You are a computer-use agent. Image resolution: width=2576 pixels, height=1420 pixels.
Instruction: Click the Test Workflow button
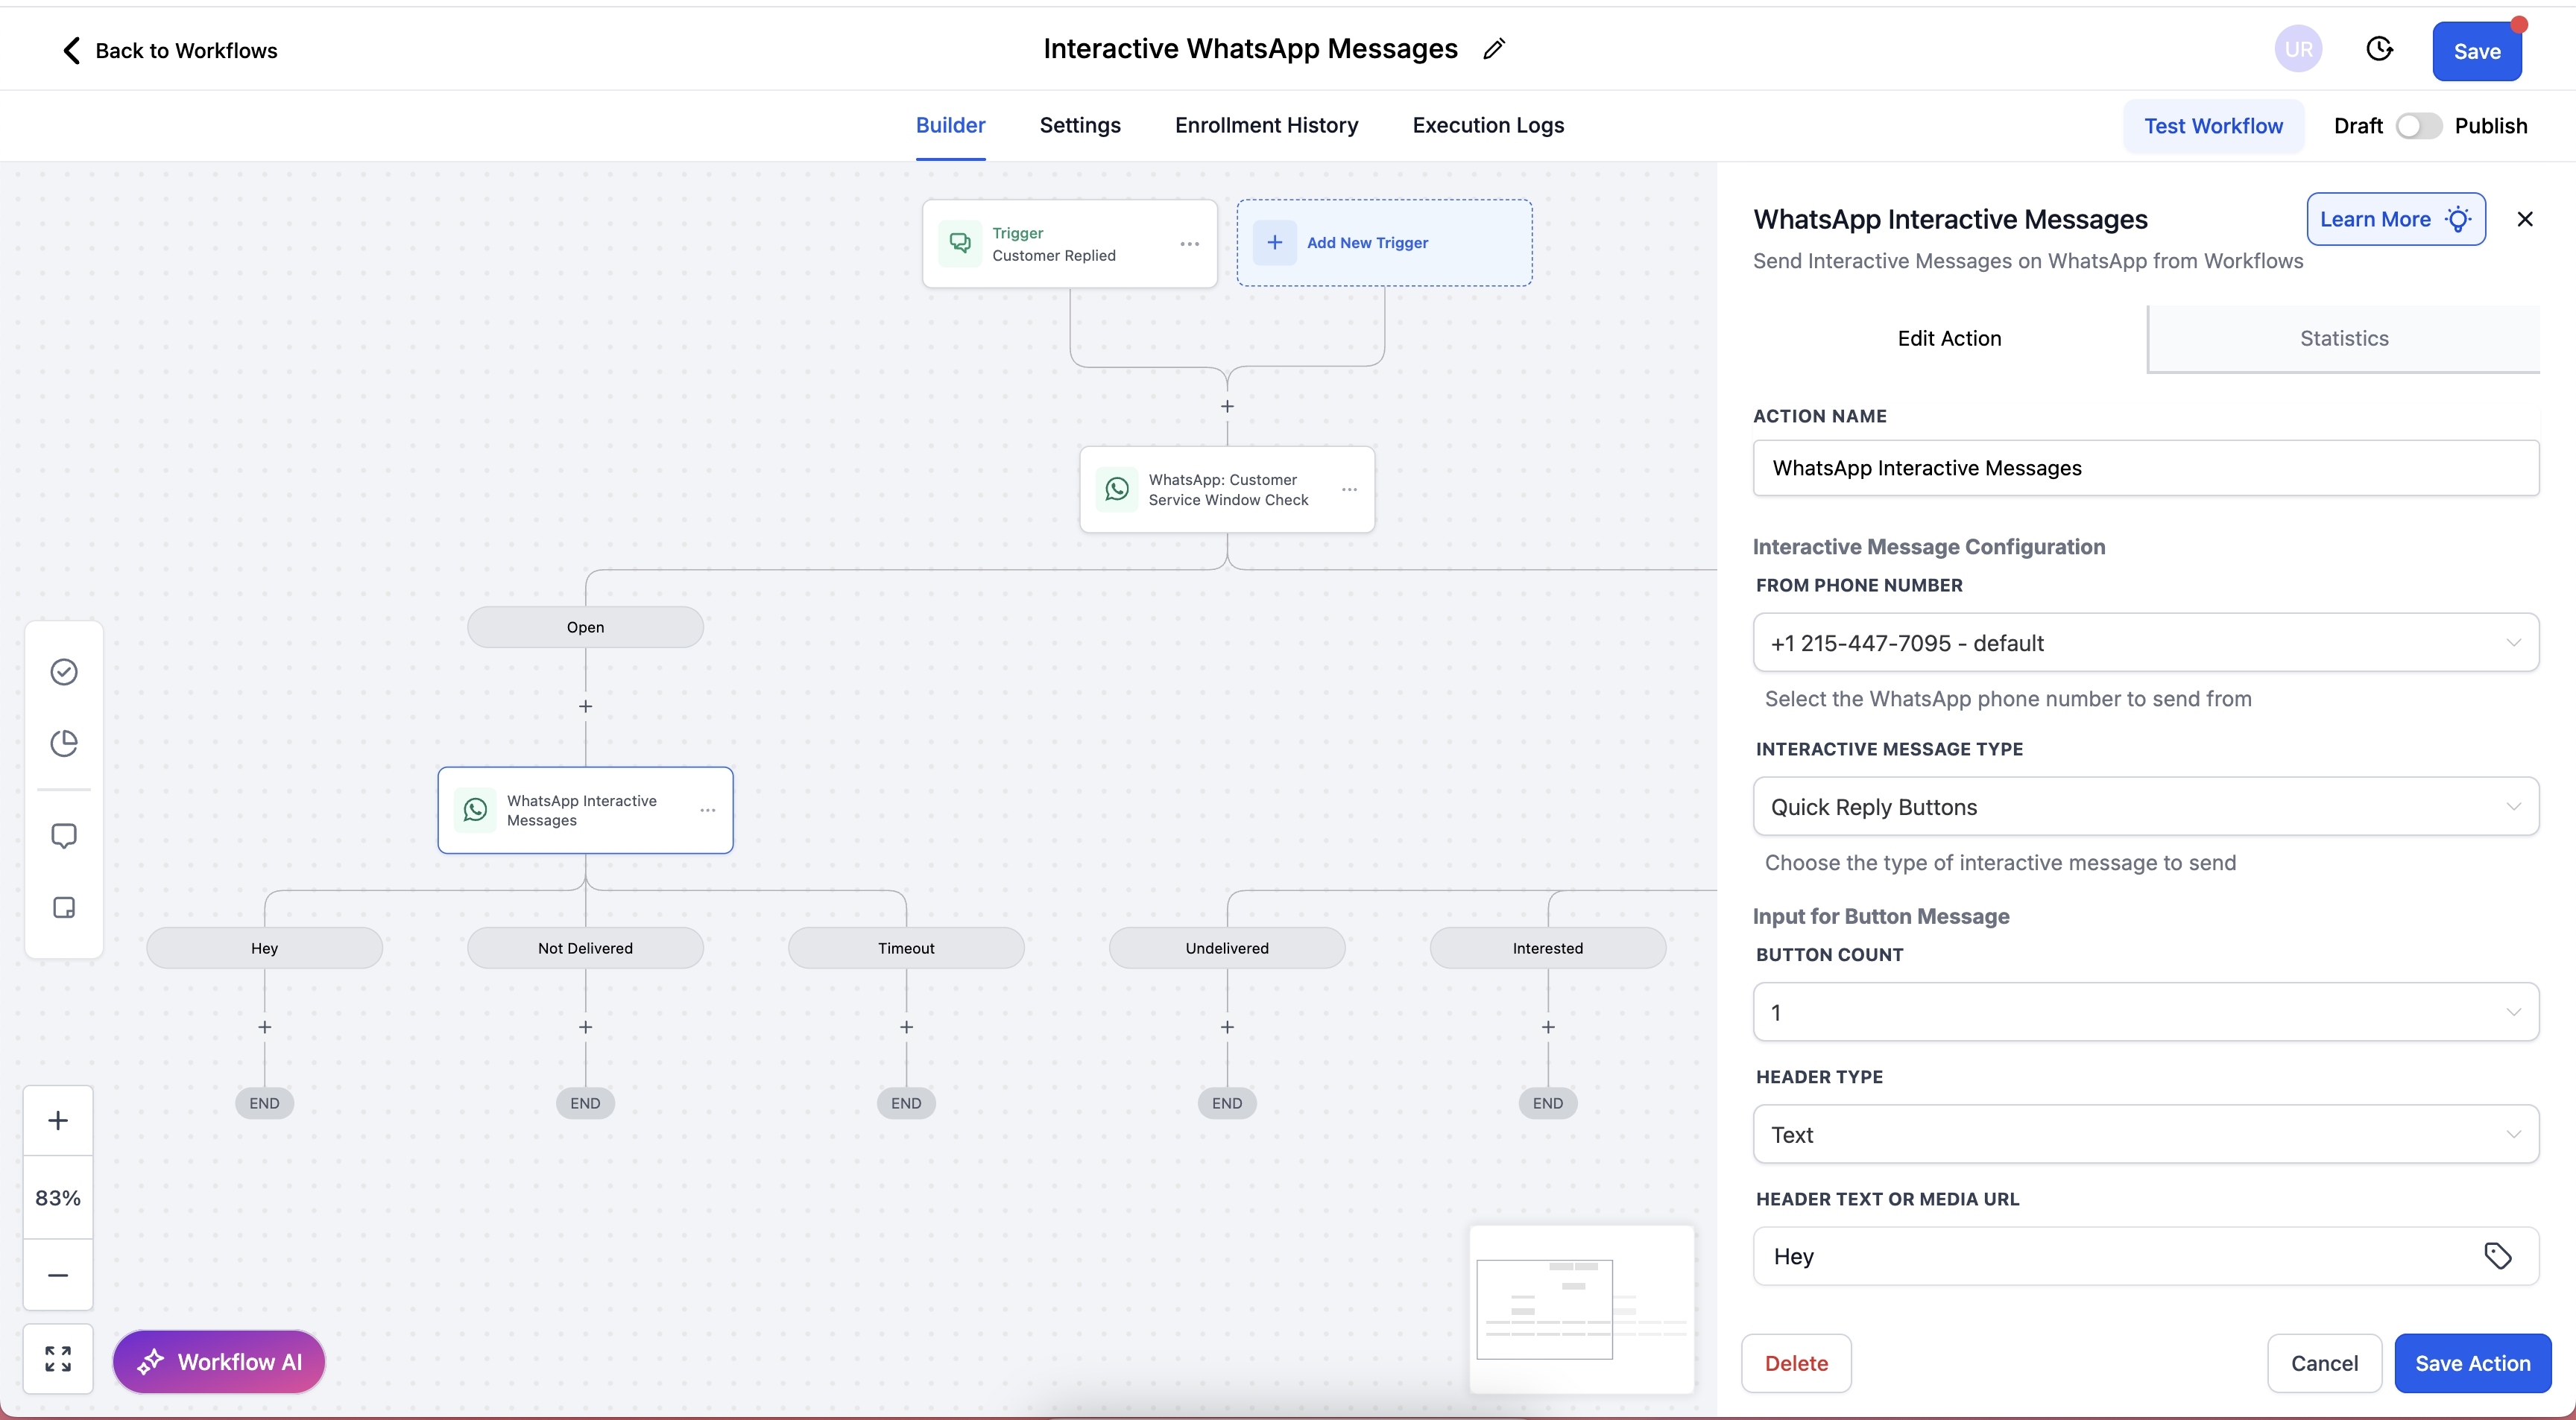coord(2212,126)
